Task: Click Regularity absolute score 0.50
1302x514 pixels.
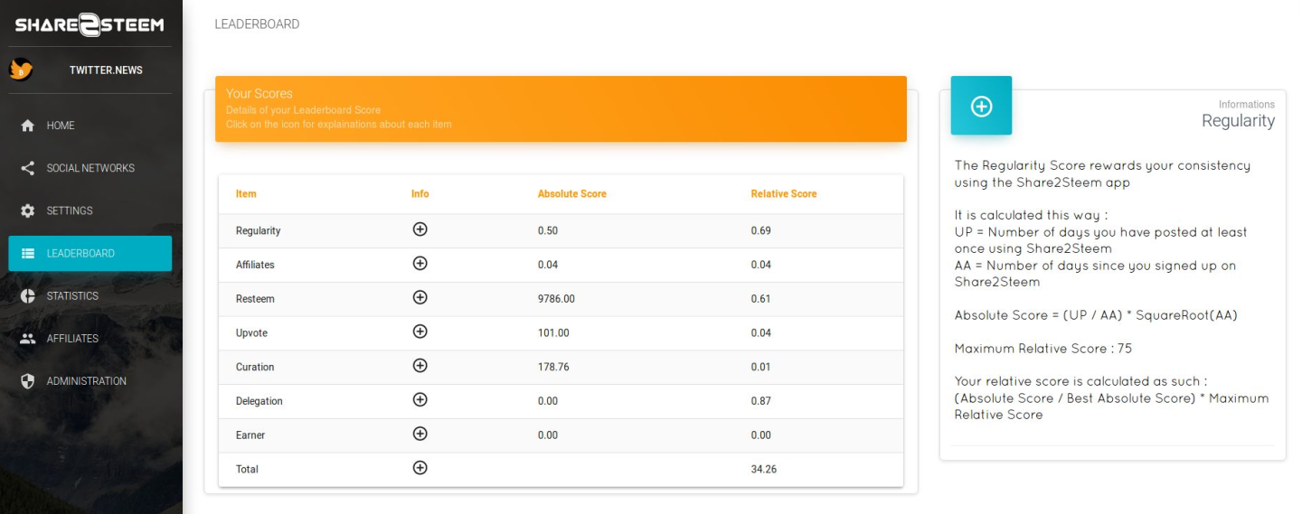Action: tap(548, 231)
